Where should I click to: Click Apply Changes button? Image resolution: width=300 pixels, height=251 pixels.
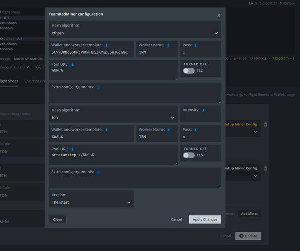[205, 219]
